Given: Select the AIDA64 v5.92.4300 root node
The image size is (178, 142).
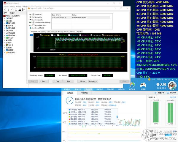Looking at the screenshot, I should (12, 16).
